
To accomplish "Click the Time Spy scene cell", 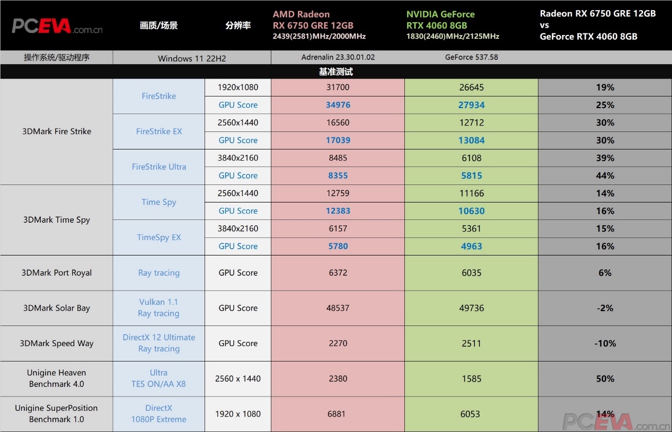I will click(x=159, y=202).
